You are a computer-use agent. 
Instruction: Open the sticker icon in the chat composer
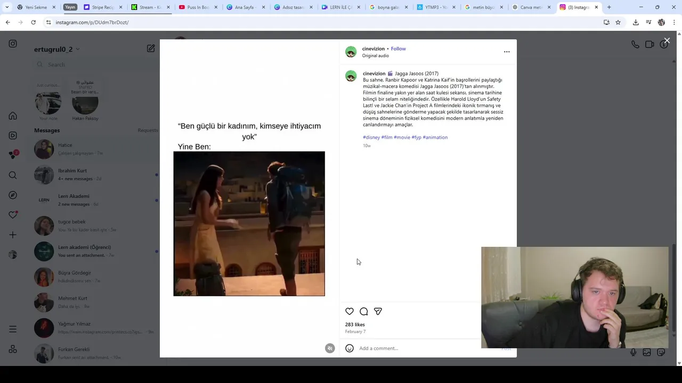661,352
